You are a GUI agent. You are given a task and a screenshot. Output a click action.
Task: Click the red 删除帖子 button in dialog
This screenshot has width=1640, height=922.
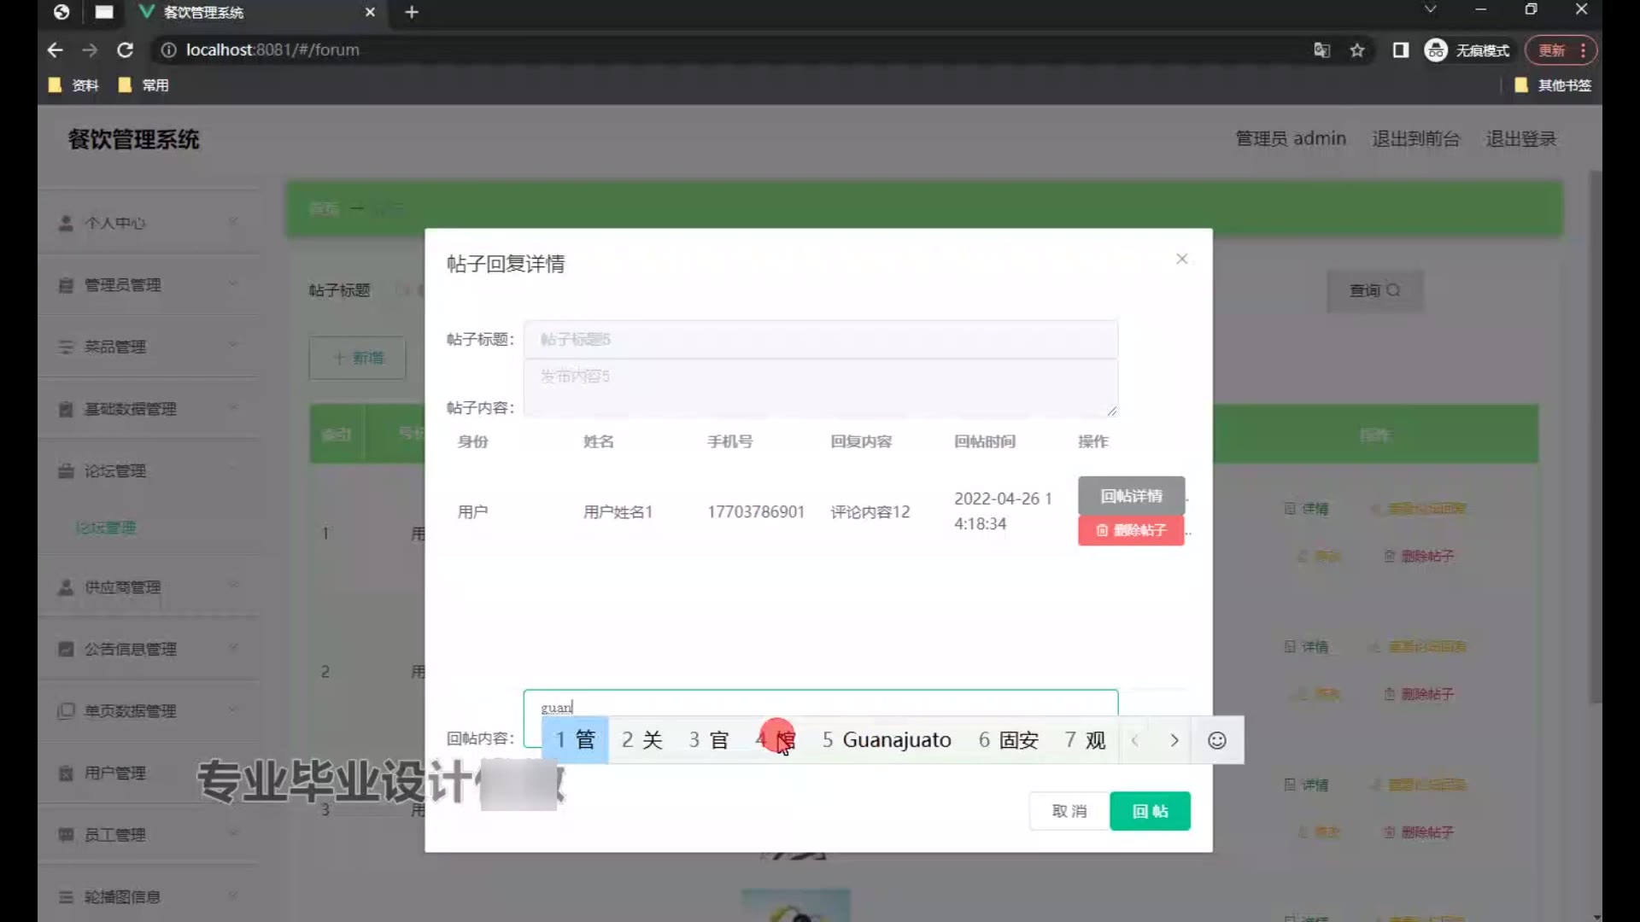(x=1131, y=530)
